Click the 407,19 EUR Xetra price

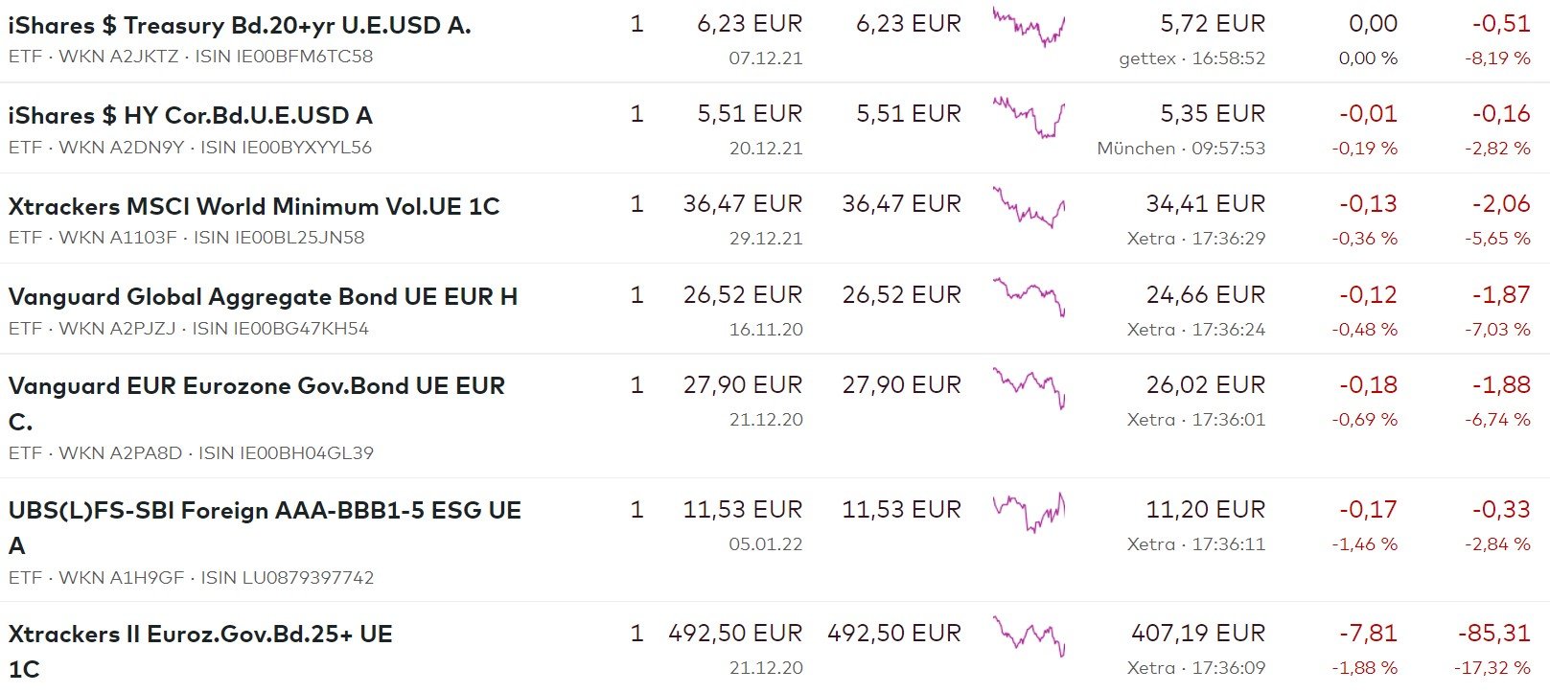1197,634
